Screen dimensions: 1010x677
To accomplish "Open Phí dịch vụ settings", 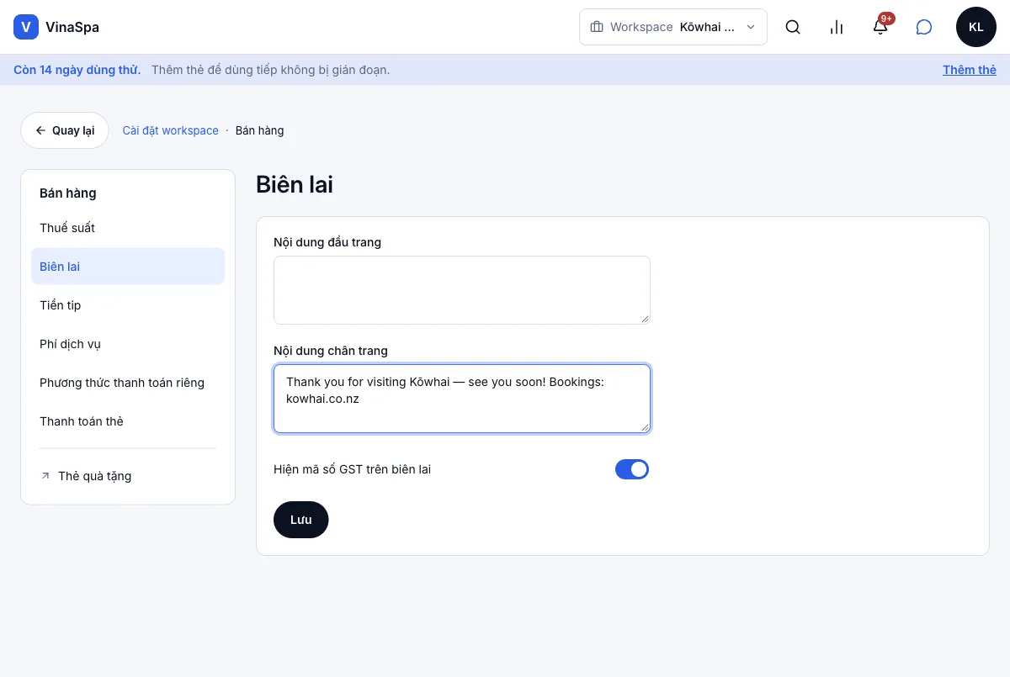I will [x=128, y=344].
